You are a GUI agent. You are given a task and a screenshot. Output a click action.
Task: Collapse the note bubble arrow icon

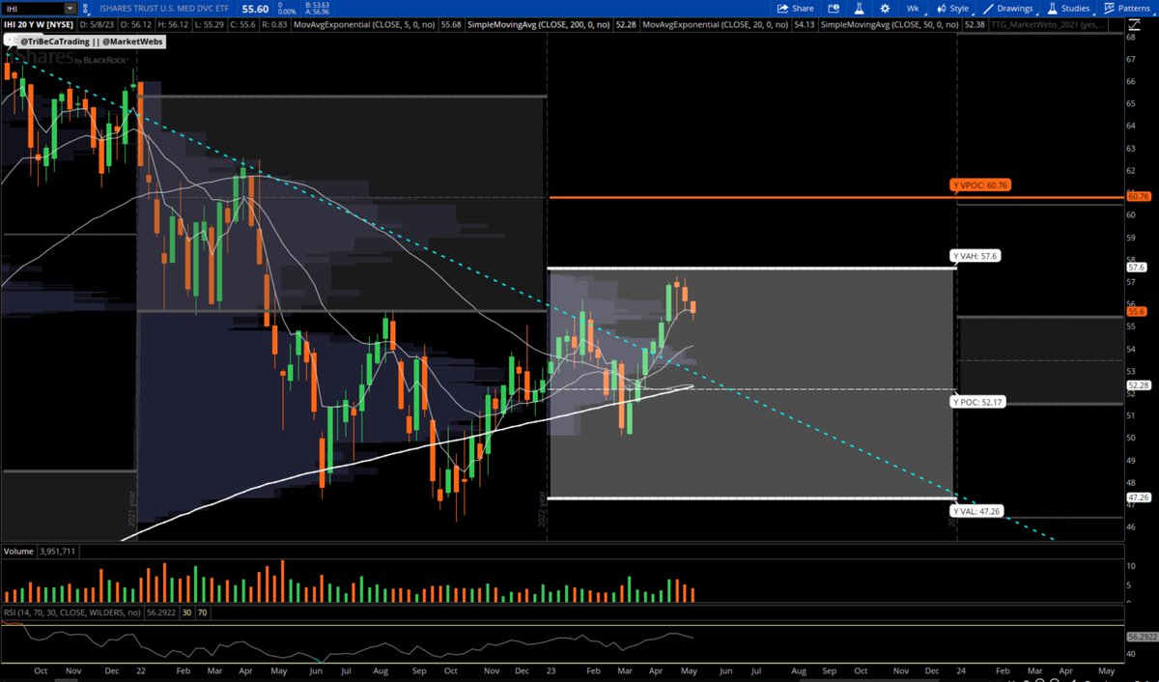(x=9, y=42)
